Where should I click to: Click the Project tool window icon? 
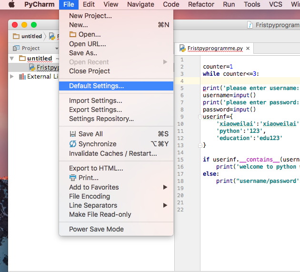click(x=16, y=48)
